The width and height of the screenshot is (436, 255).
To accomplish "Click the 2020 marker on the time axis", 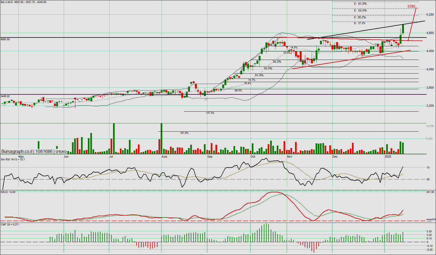I will [x=388, y=157].
